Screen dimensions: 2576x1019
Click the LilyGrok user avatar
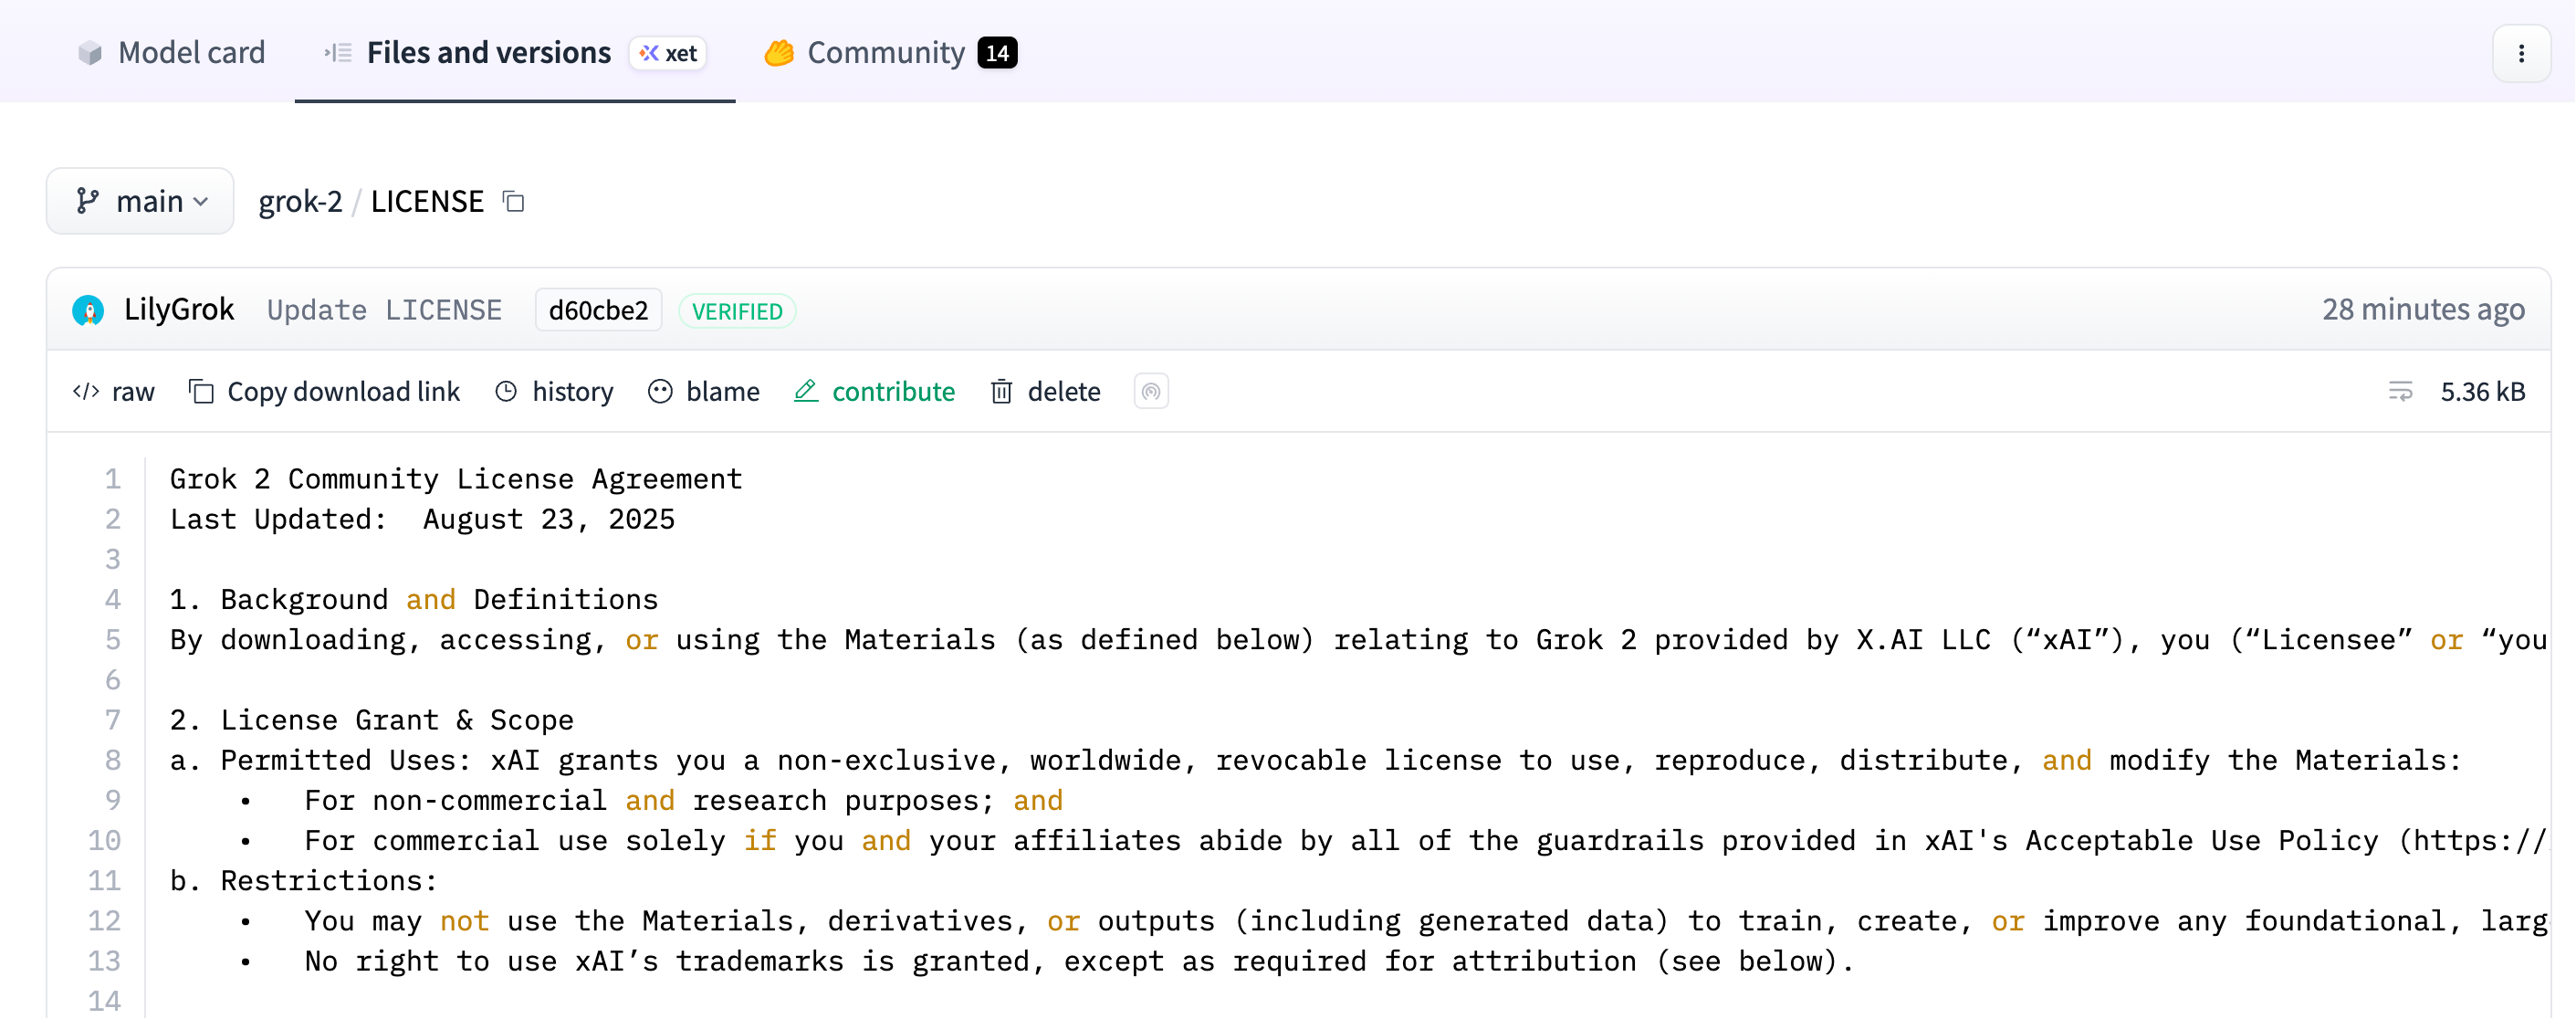pyautogui.click(x=88, y=310)
